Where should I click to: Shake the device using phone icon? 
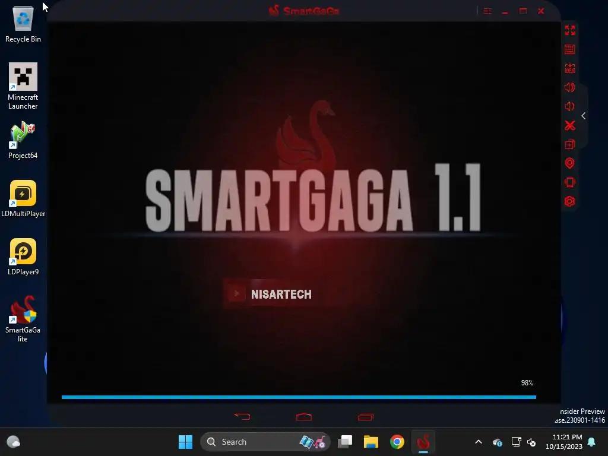(569, 182)
